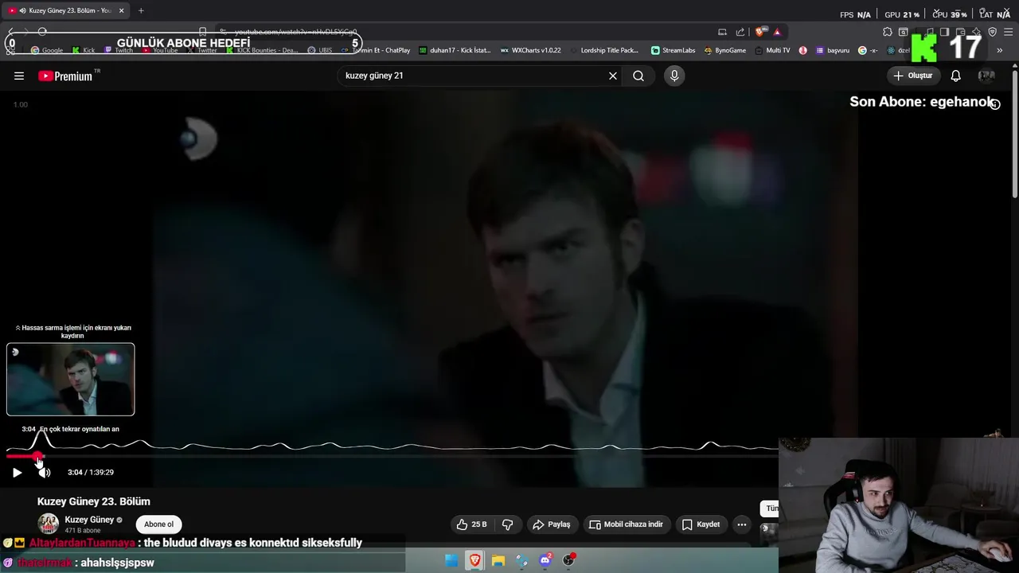Click the 3:04 / 1:39:29 time display
1019x573 pixels.
(x=91, y=473)
